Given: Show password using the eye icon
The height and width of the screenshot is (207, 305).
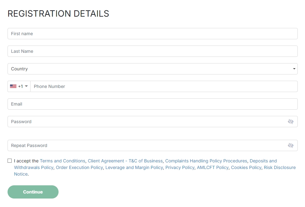Looking at the screenshot, I should point(291,122).
